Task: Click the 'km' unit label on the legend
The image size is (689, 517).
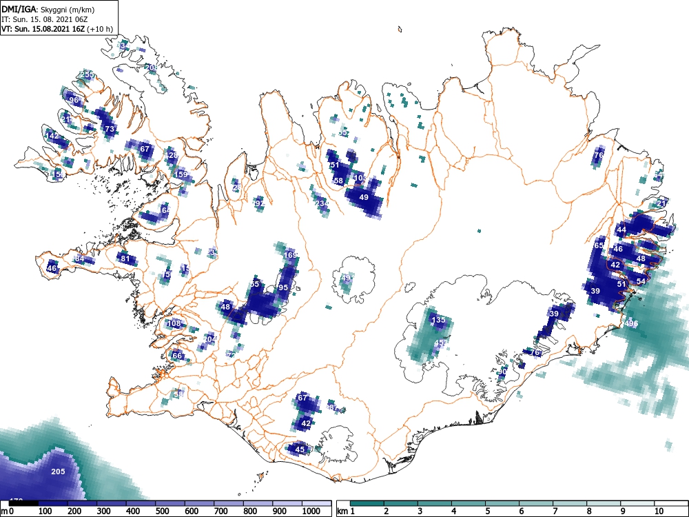Action: click(x=342, y=511)
